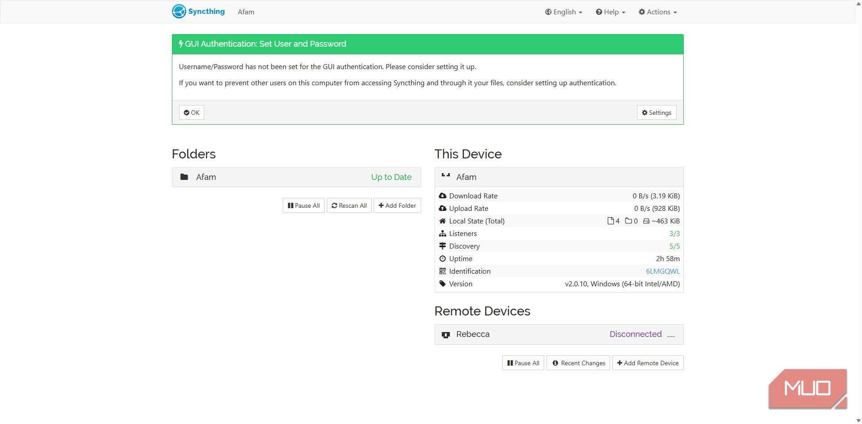Viewport: 862px width, 424px height.
Task: Click the Discovery signpost icon
Action: coord(443,246)
